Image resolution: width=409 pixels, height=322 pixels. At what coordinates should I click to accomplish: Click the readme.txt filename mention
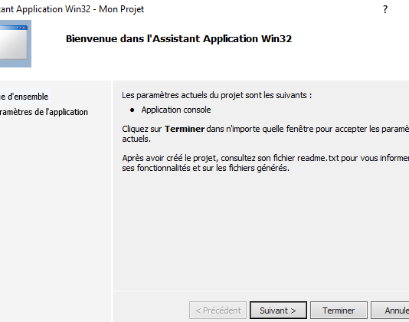click(318, 158)
